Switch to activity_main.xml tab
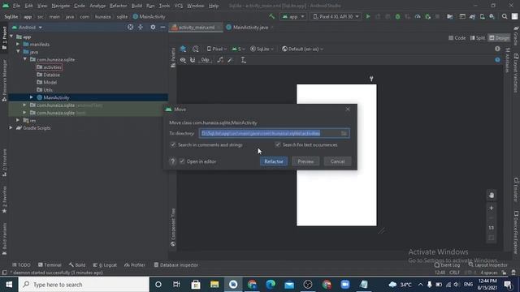520x292 pixels. [197, 27]
